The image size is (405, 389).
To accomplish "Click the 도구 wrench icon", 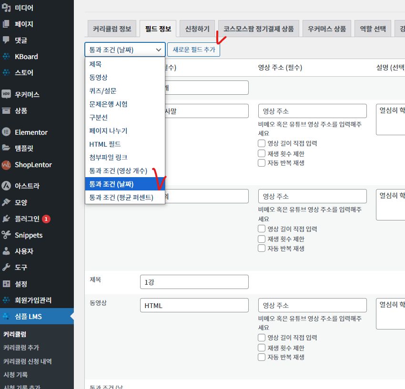I will (x=6, y=267).
